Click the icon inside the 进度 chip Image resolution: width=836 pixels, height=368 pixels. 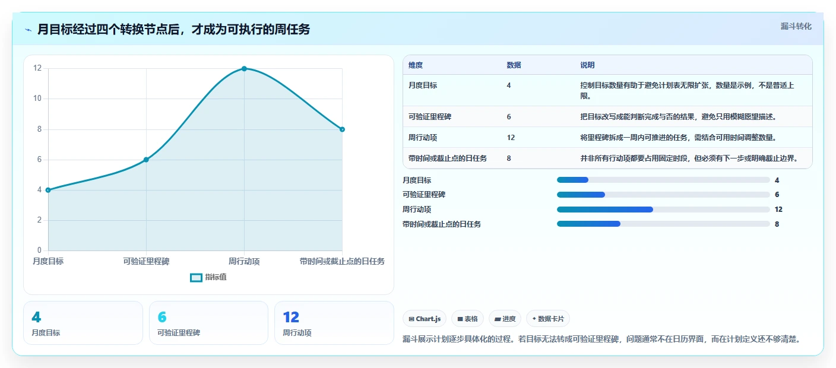498,319
